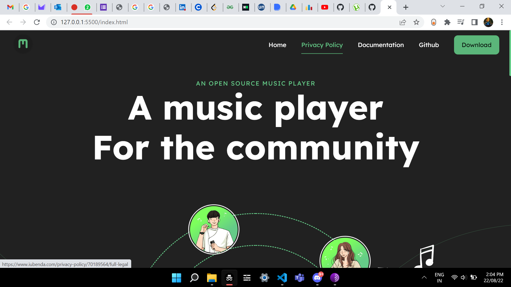Open the Privacy Policy nav link
Image resolution: width=511 pixels, height=287 pixels.
tap(322, 45)
